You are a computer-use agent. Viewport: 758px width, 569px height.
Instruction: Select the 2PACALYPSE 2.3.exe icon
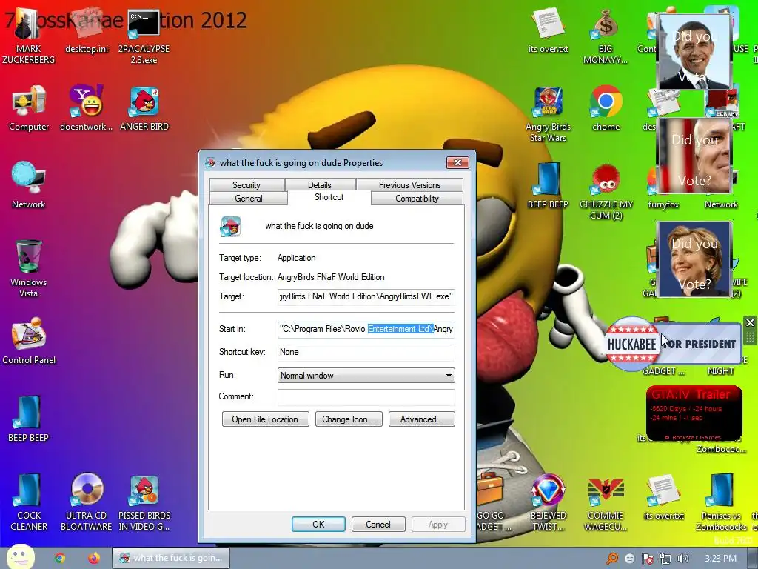[x=144, y=36]
